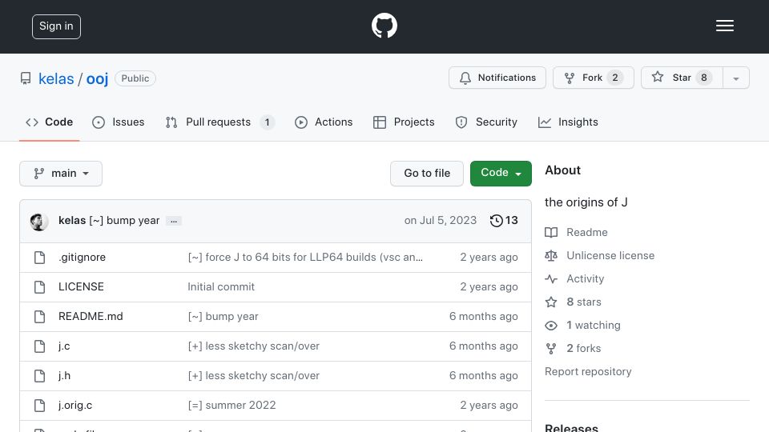Open the 'force J to 64 bits' commit message

point(305,257)
